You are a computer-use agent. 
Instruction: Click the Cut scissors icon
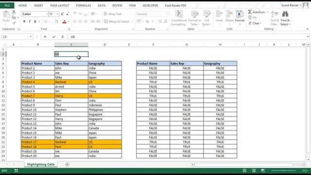tap(14, 12)
